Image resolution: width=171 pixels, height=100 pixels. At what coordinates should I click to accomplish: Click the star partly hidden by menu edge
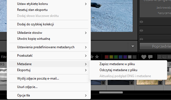92,57
